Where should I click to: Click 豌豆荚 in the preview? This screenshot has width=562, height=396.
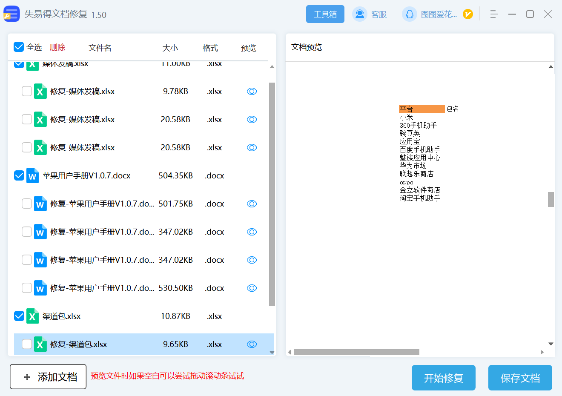pyautogui.click(x=410, y=133)
